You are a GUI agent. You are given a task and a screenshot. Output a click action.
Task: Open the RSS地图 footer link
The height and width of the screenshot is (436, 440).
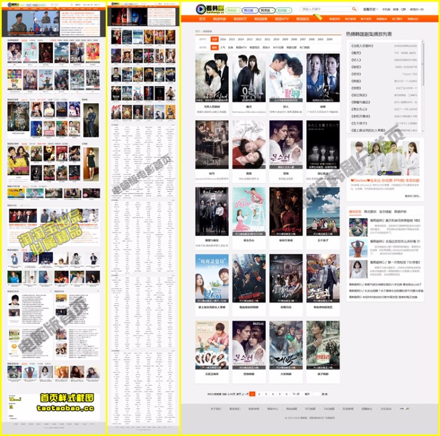point(310,409)
